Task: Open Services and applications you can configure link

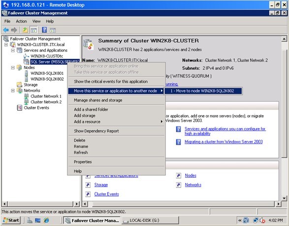Action: pos(225,131)
